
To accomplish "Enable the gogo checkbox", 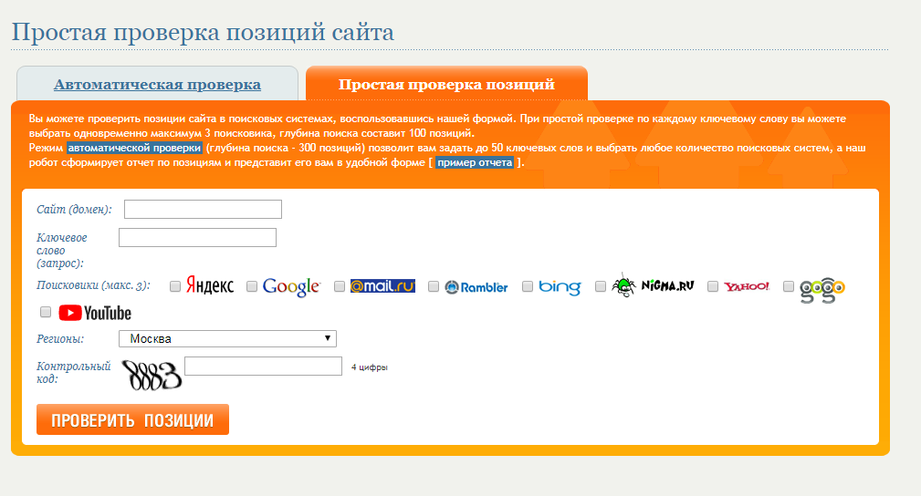I will [x=789, y=286].
